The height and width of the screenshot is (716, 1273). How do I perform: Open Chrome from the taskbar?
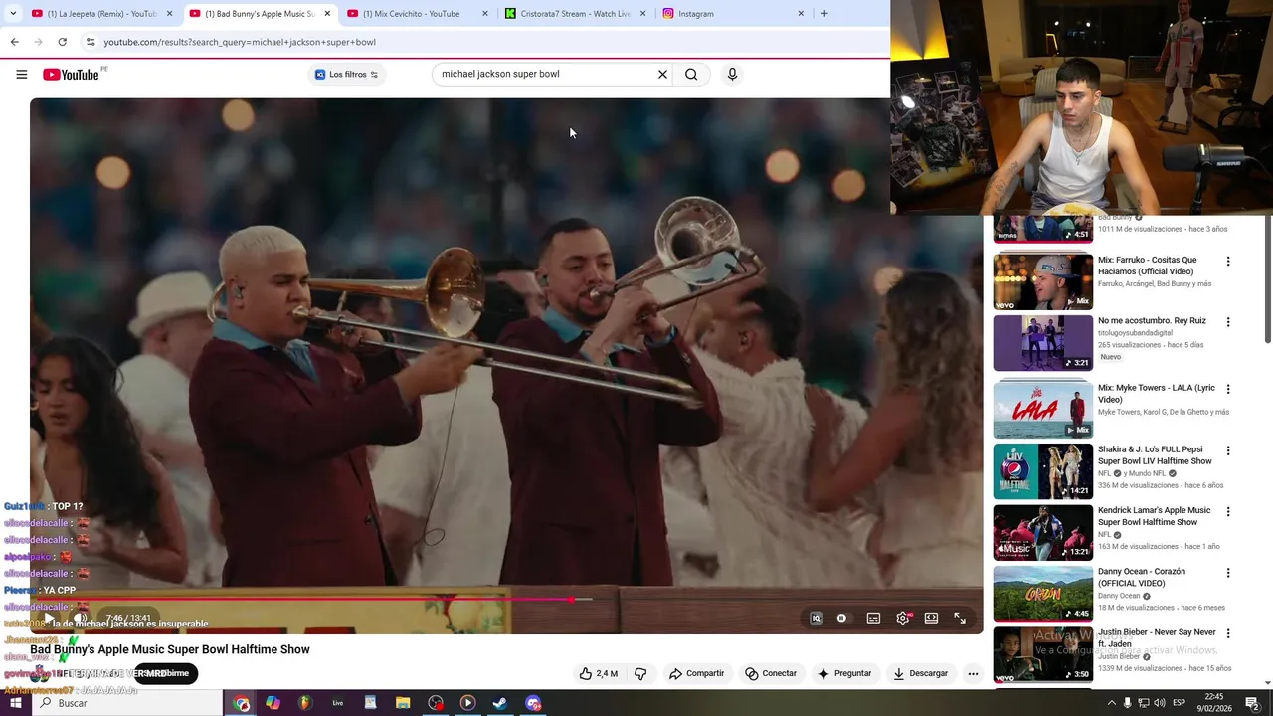tap(242, 703)
